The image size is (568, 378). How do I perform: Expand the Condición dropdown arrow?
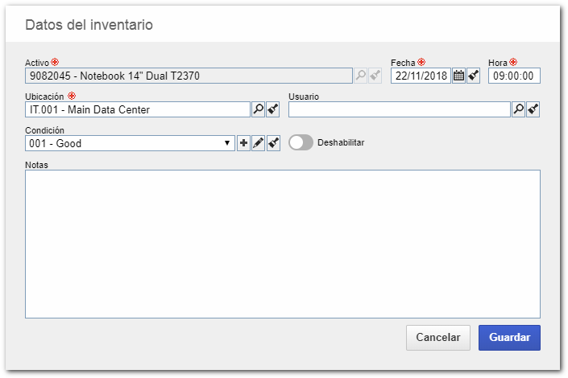(x=227, y=143)
